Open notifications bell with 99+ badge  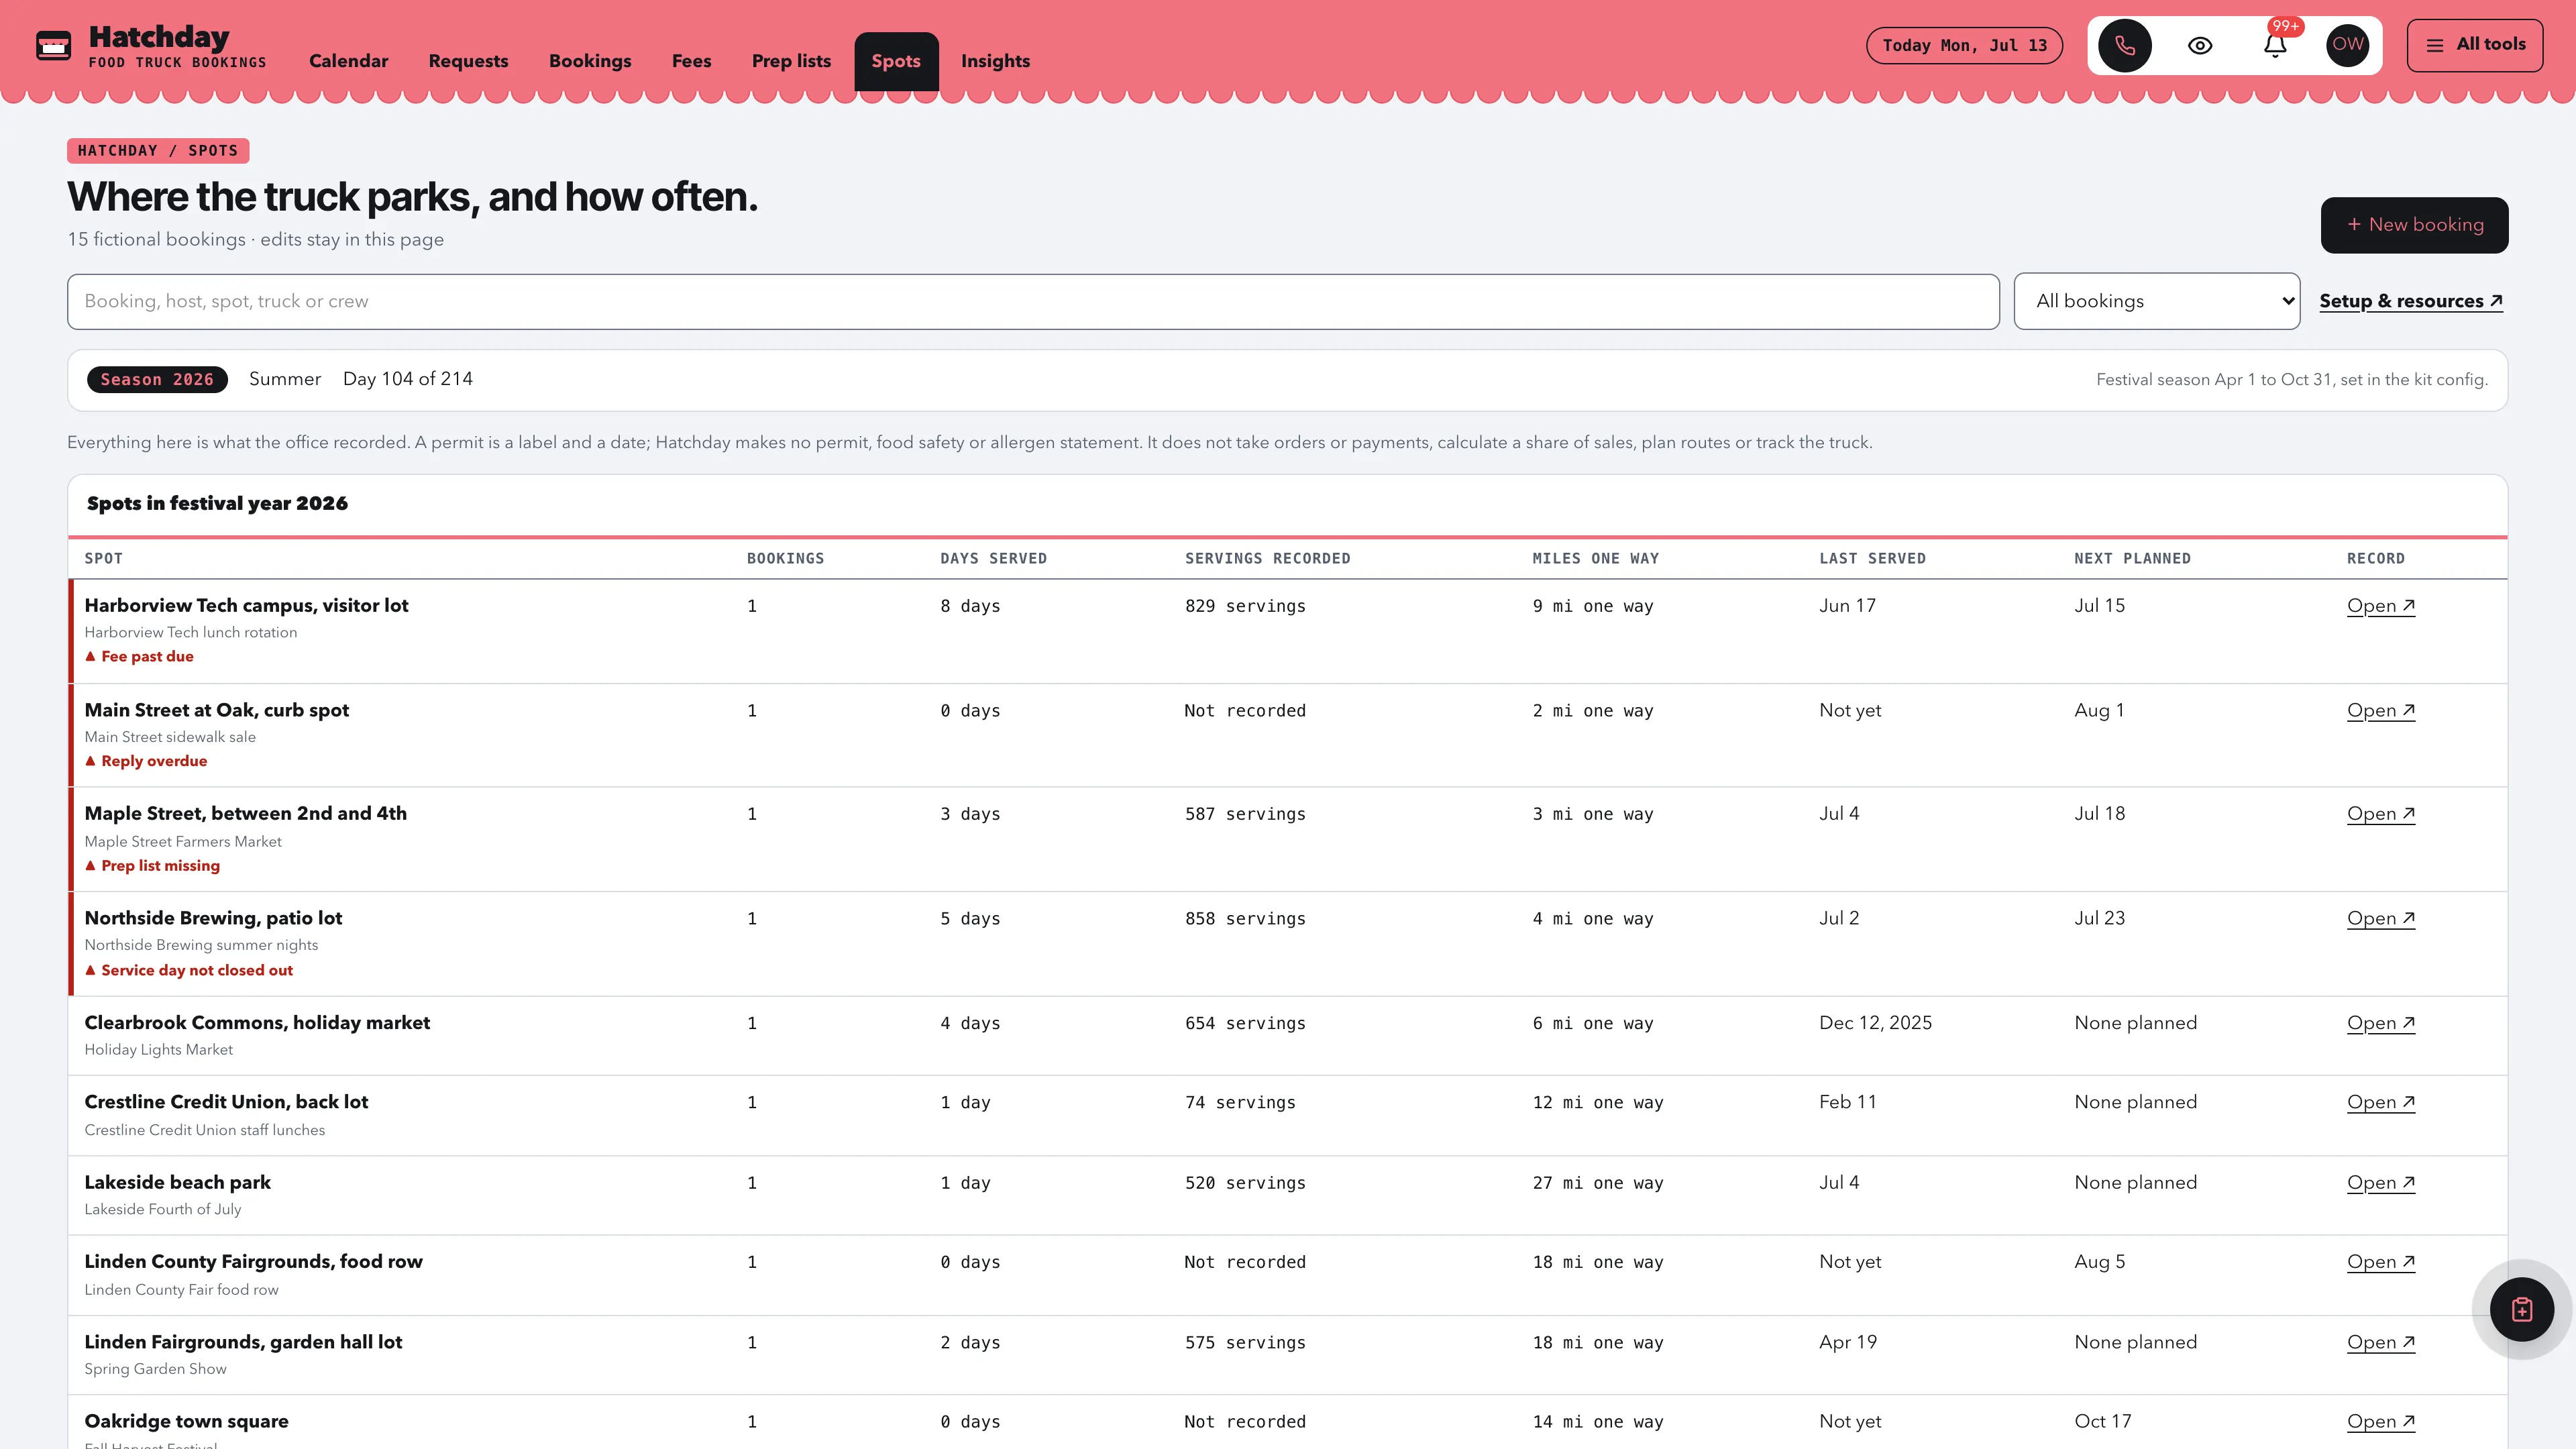(2275, 46)
